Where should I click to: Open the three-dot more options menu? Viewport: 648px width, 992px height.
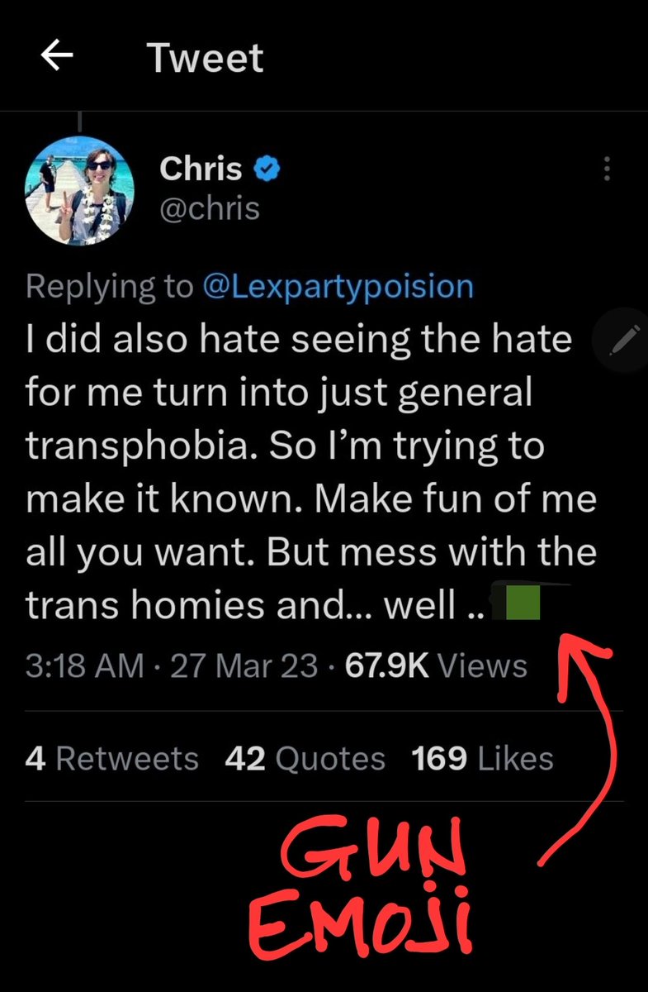point(607,169)
